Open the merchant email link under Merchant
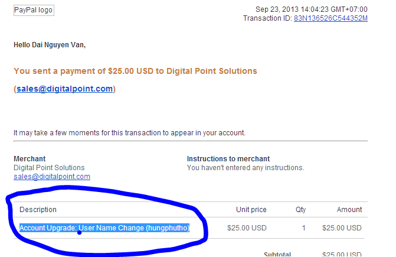 (x=52, y=177)
